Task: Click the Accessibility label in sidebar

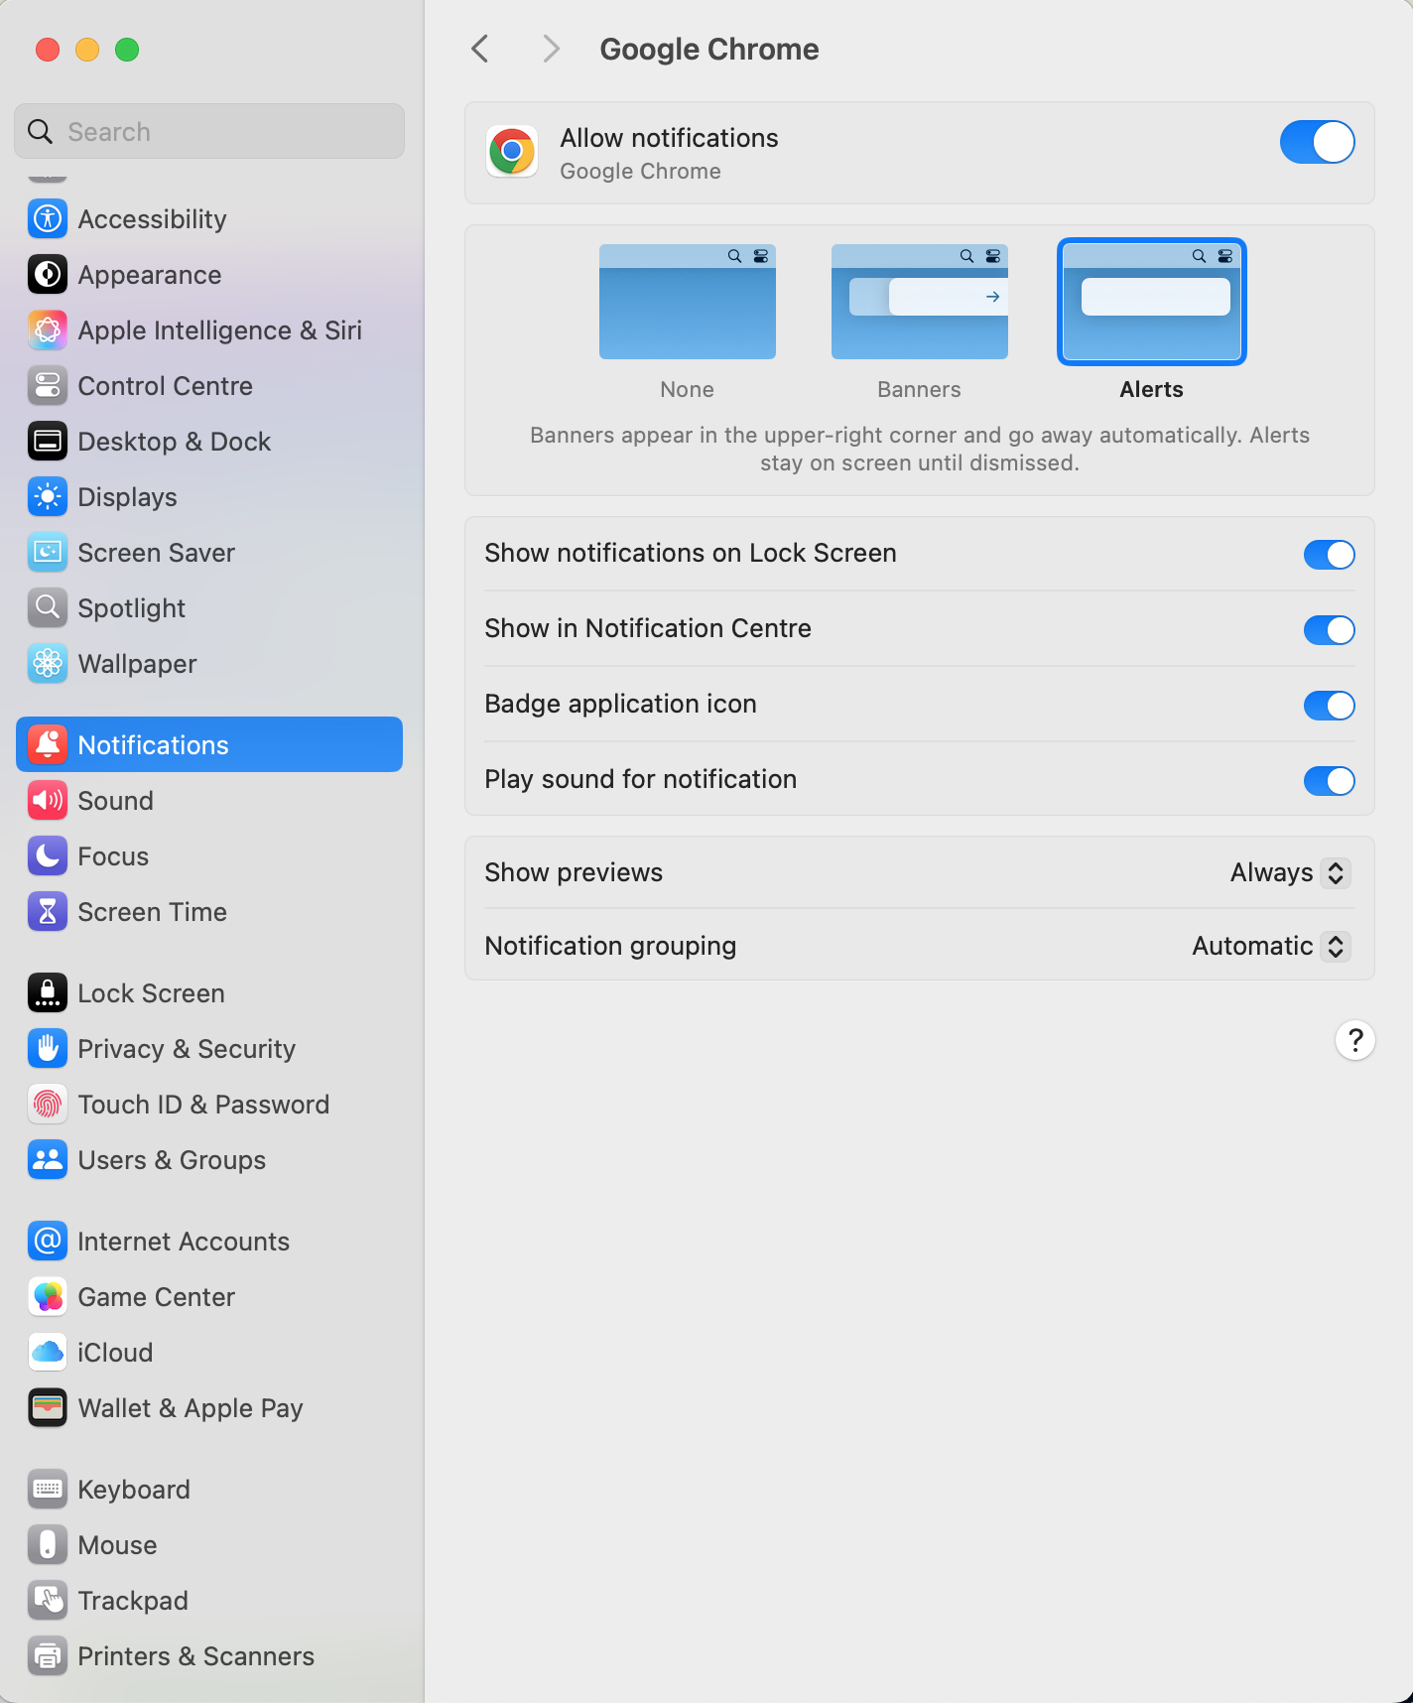Action: (152, 219)
